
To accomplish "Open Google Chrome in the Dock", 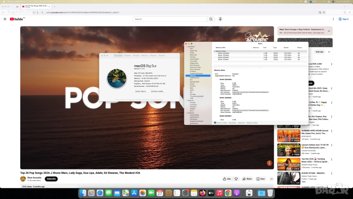I will (228, 193).
